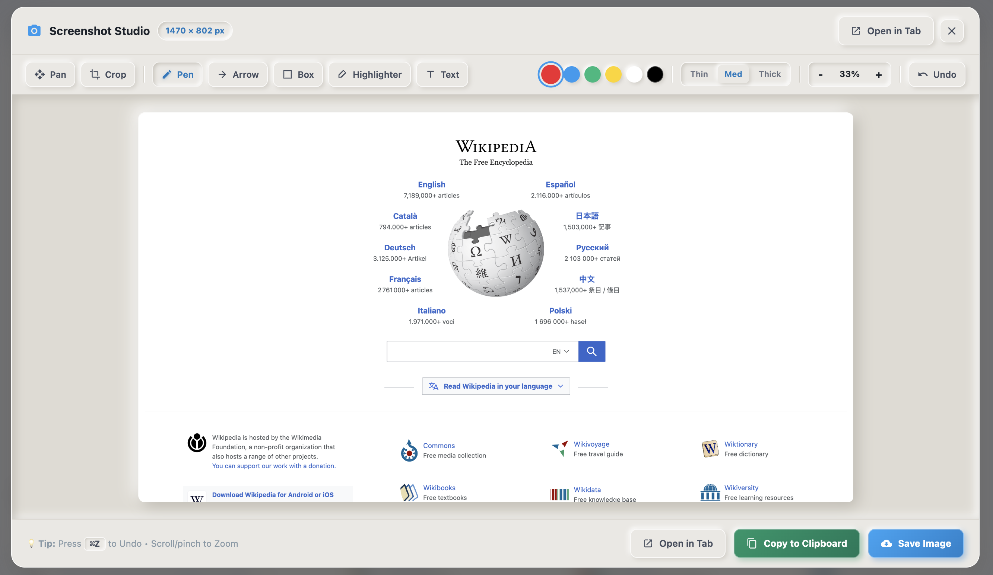Click the Wikidata barcode logo icon
The image size is (993, 575).
559,494
